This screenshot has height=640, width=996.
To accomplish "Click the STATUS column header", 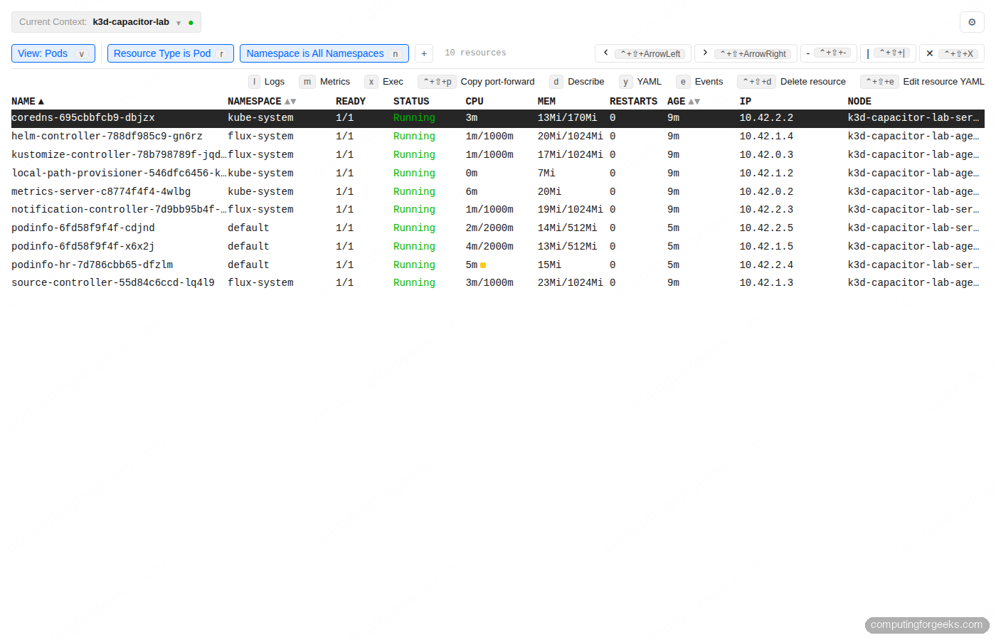I will [x=411, y=102].
